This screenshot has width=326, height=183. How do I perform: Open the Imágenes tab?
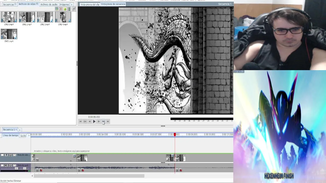[x=64, y=5]
